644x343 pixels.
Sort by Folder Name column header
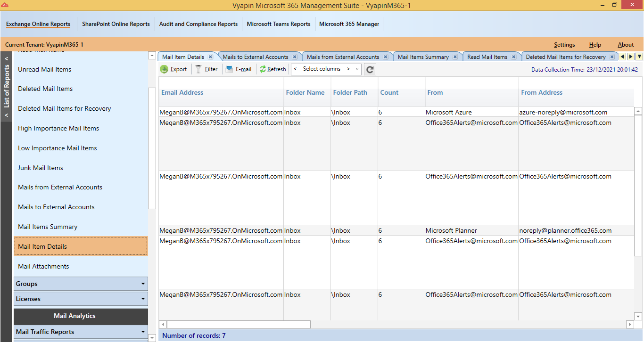[x=305, y=92]
